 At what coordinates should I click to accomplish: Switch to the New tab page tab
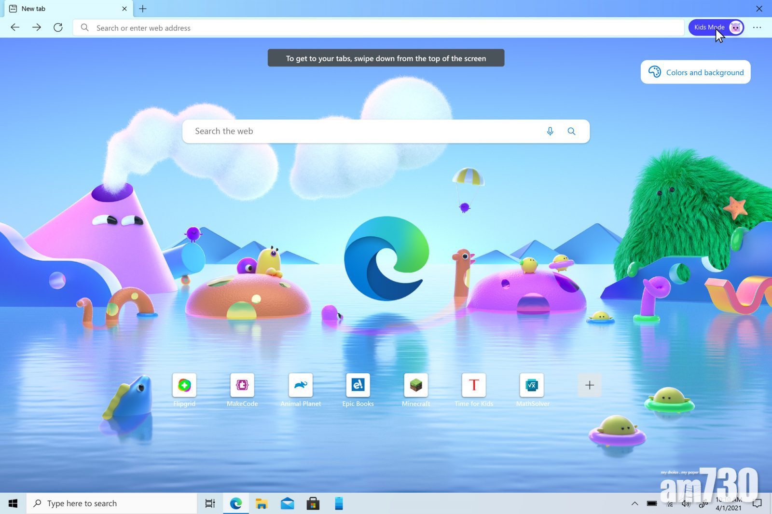(63, 8)
